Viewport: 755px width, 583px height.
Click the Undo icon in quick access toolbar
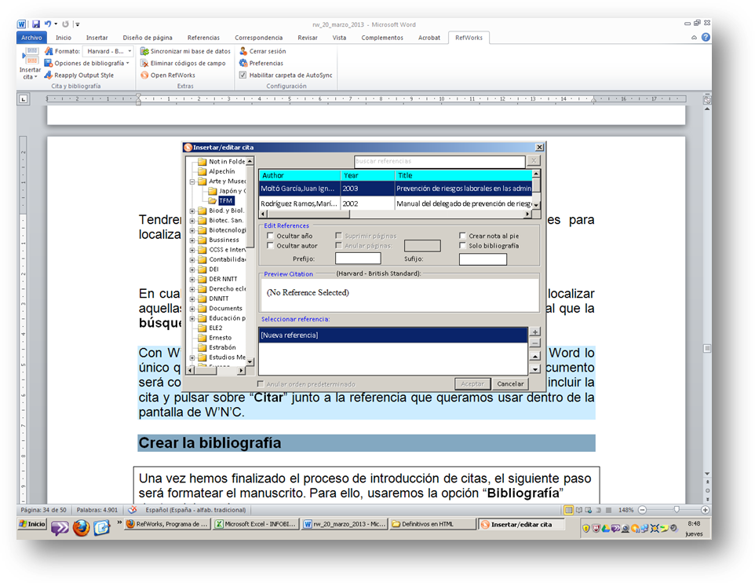pyautogui.click(x=48, y=24)
